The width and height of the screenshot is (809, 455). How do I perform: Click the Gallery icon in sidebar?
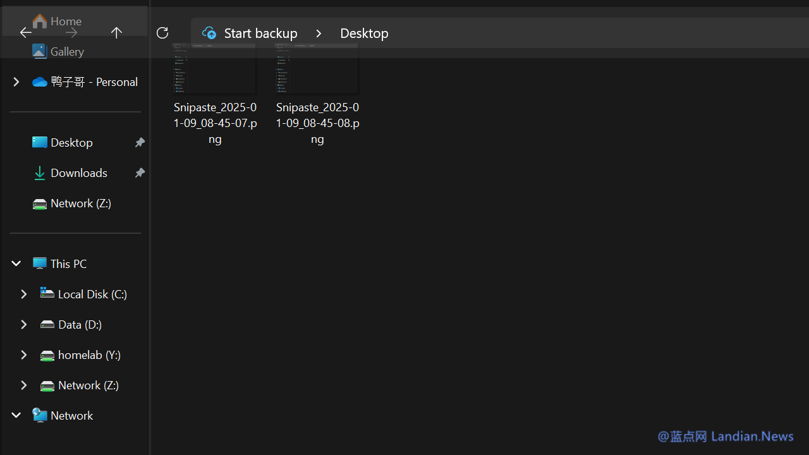pyautogui.click(x=40, y=51)
